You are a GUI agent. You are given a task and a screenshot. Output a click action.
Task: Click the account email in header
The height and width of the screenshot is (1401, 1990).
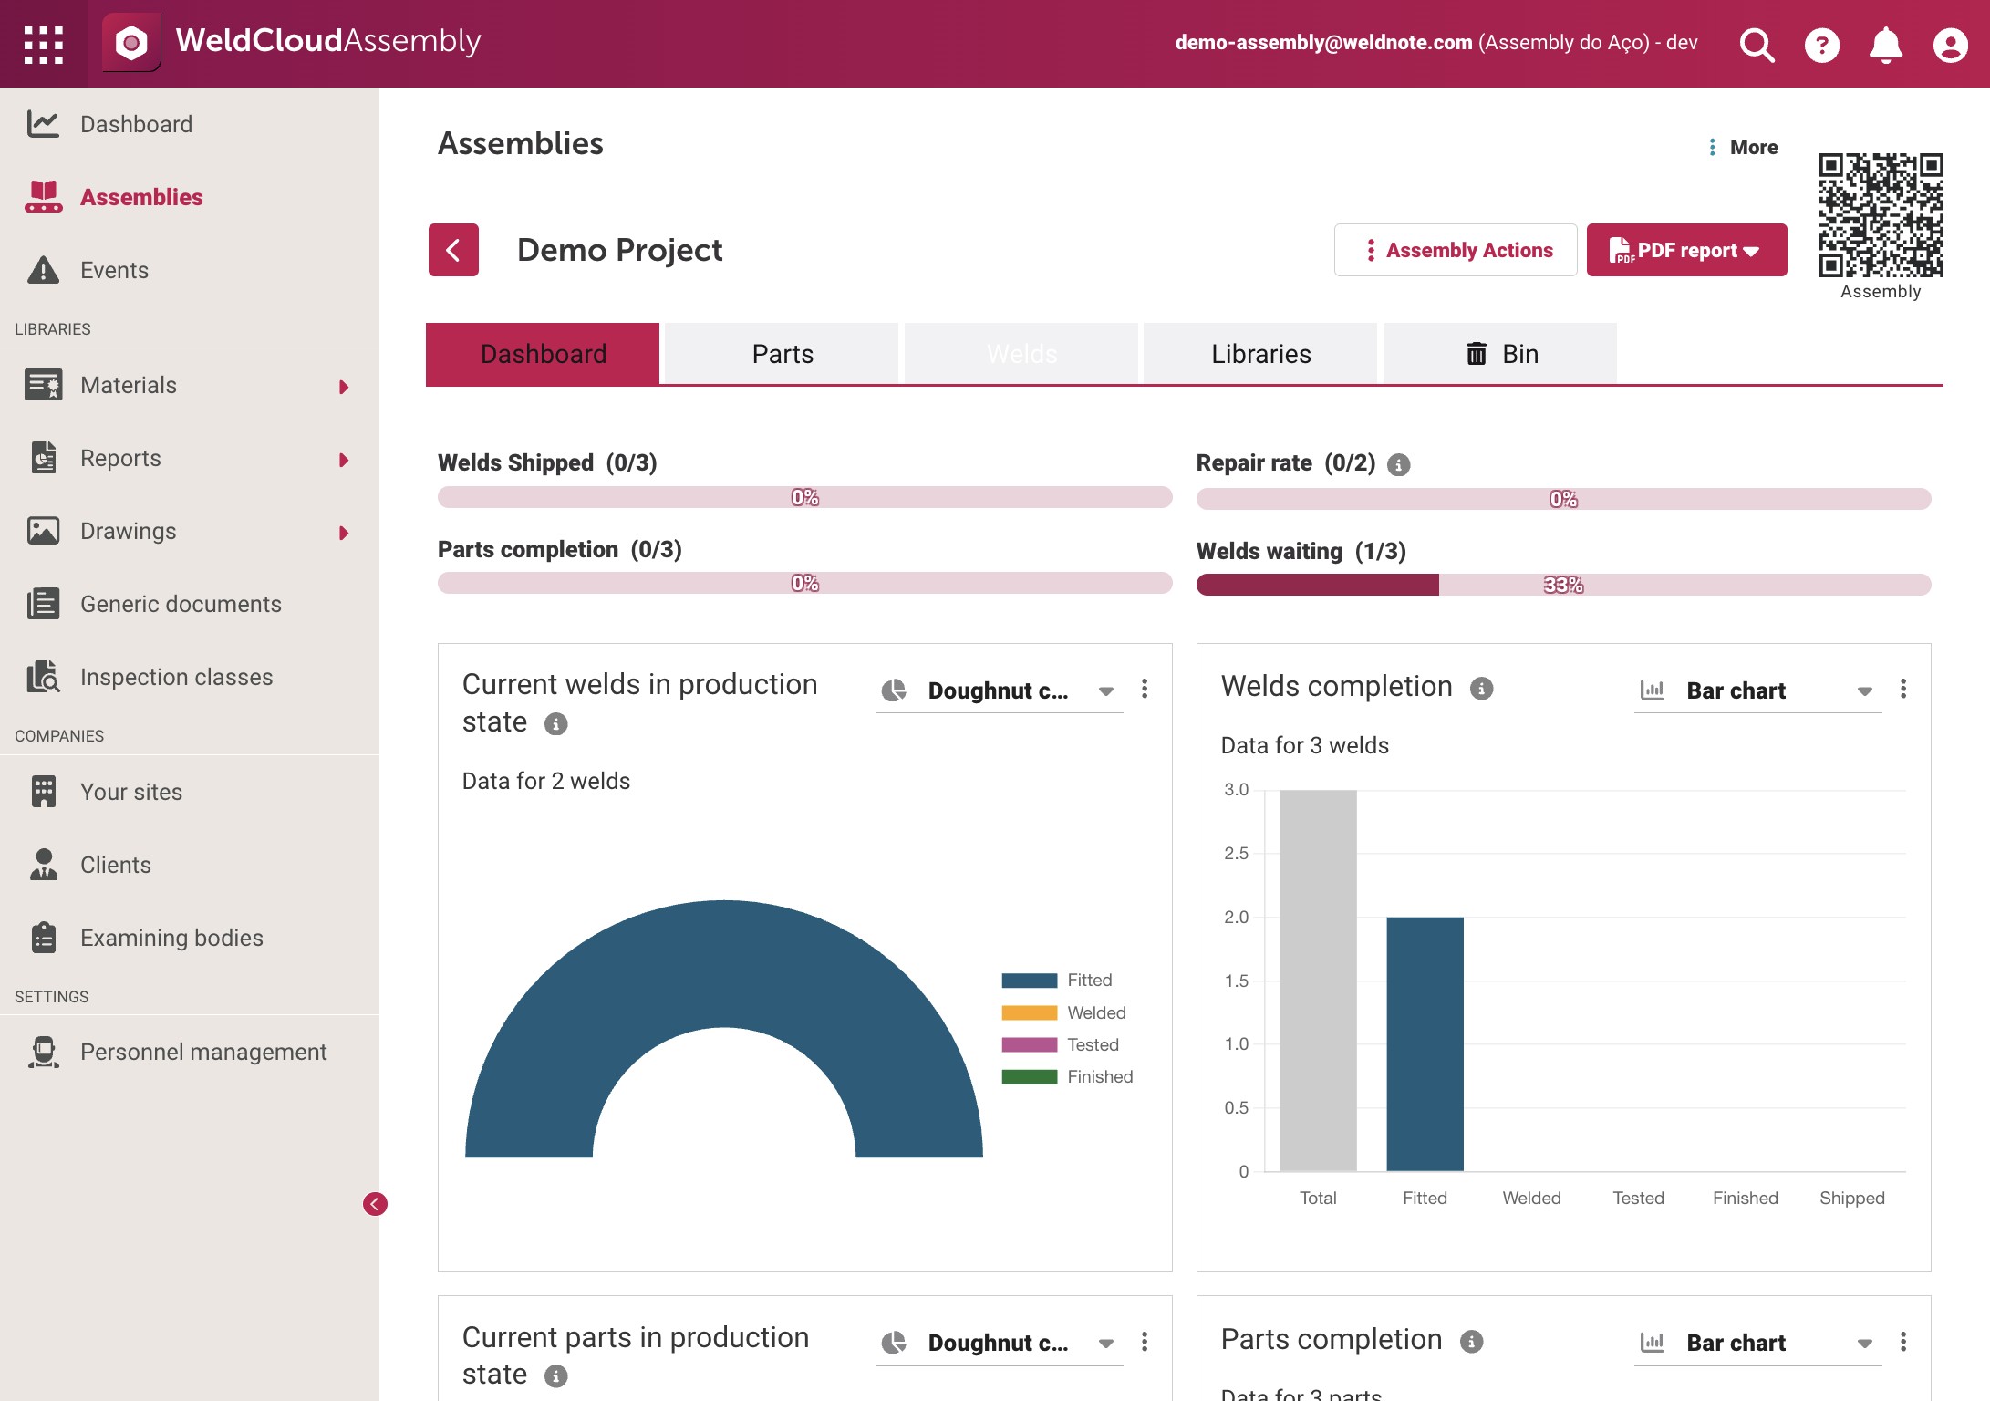[x=1323, y=42]
